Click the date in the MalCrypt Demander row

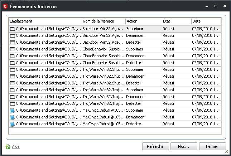click(206, 117)
